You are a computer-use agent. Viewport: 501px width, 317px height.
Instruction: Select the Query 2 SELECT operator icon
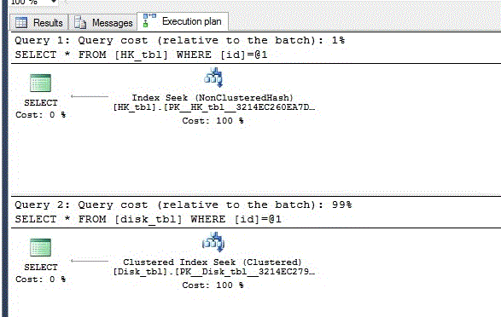click(x=40, y=247)
